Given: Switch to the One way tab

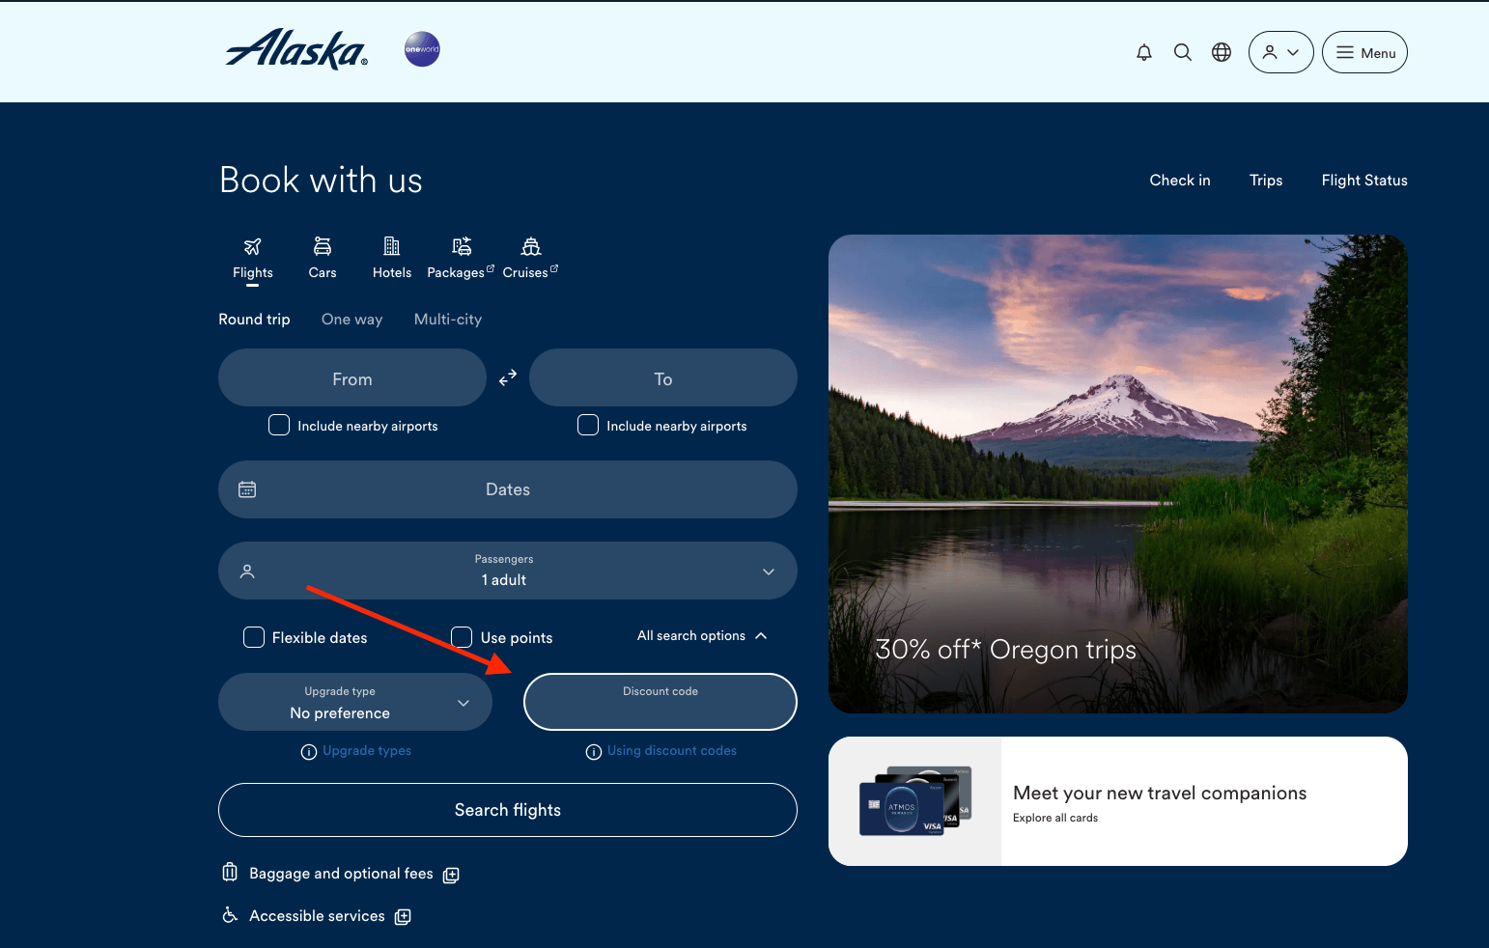Looking at the screenshot, I should click(351, 320).
